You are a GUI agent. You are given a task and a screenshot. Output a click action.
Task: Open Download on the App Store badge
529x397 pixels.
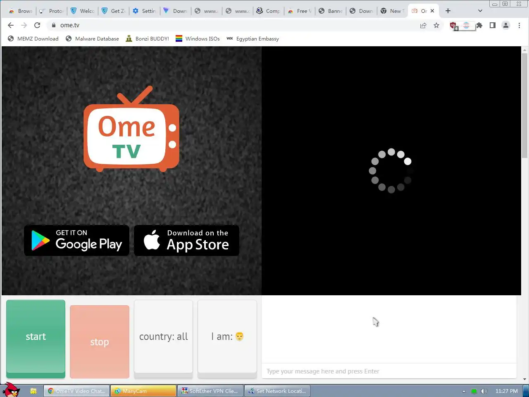[x=187, y=240]
